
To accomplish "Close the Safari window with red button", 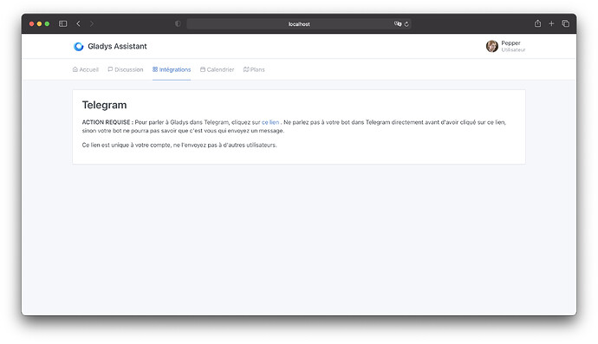I will coord(32,23).
